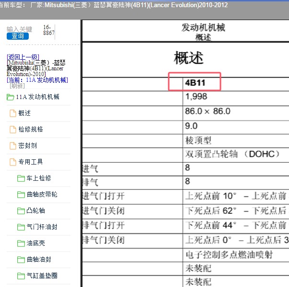Click the document icon beside 概述
The height and width of the screenshot is (287, 289).
click(13, 113)
